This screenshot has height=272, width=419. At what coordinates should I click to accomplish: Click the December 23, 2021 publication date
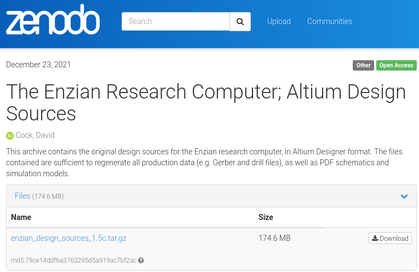(38, 65)
